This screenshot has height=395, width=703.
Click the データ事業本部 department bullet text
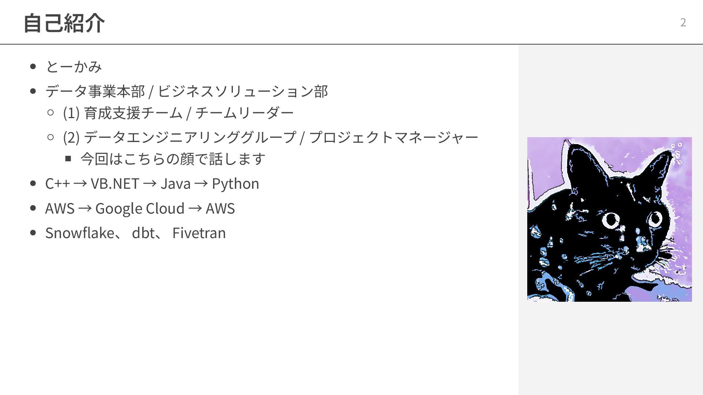(x=186, y=91)
